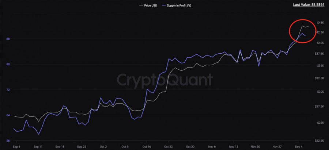Click the 72 percent axis label

tap(8, 90)
